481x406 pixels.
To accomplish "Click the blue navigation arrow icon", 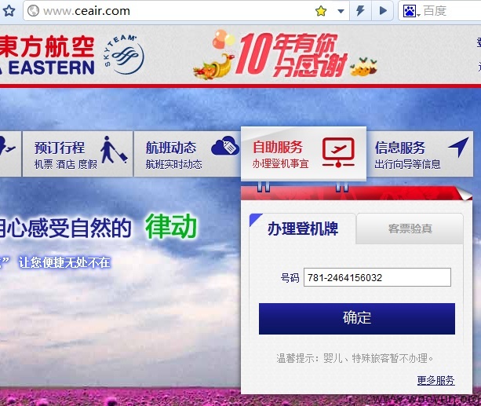I will click(459, 147).
